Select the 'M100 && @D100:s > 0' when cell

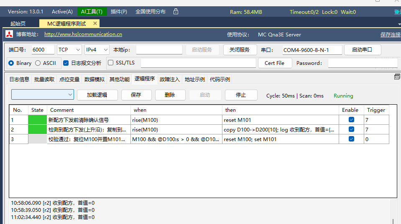coord(176,139)
